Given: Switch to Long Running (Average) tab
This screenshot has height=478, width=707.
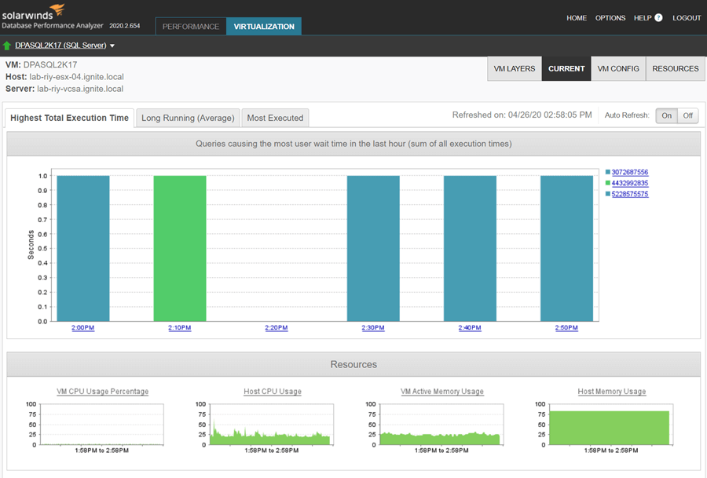Looking at the screenshot, I should click(x=188, y=118).
